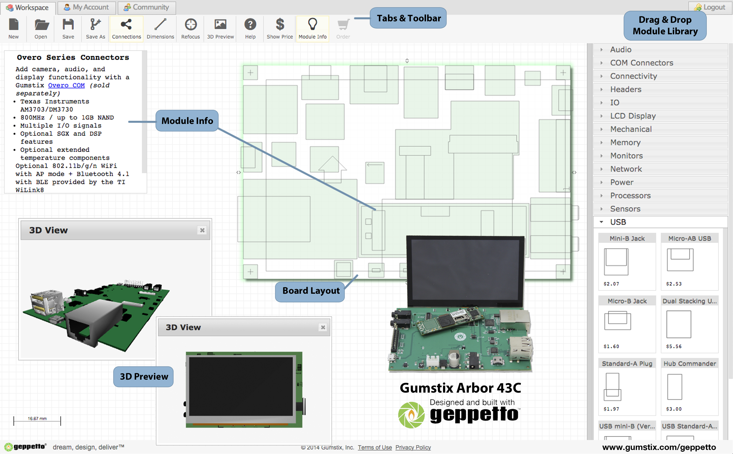Open the Privacy Policy link
The width and height of the screenshot is (733, 454).
click(x=413, y=447)
